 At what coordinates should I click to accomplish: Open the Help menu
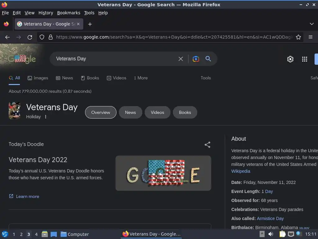103,13
